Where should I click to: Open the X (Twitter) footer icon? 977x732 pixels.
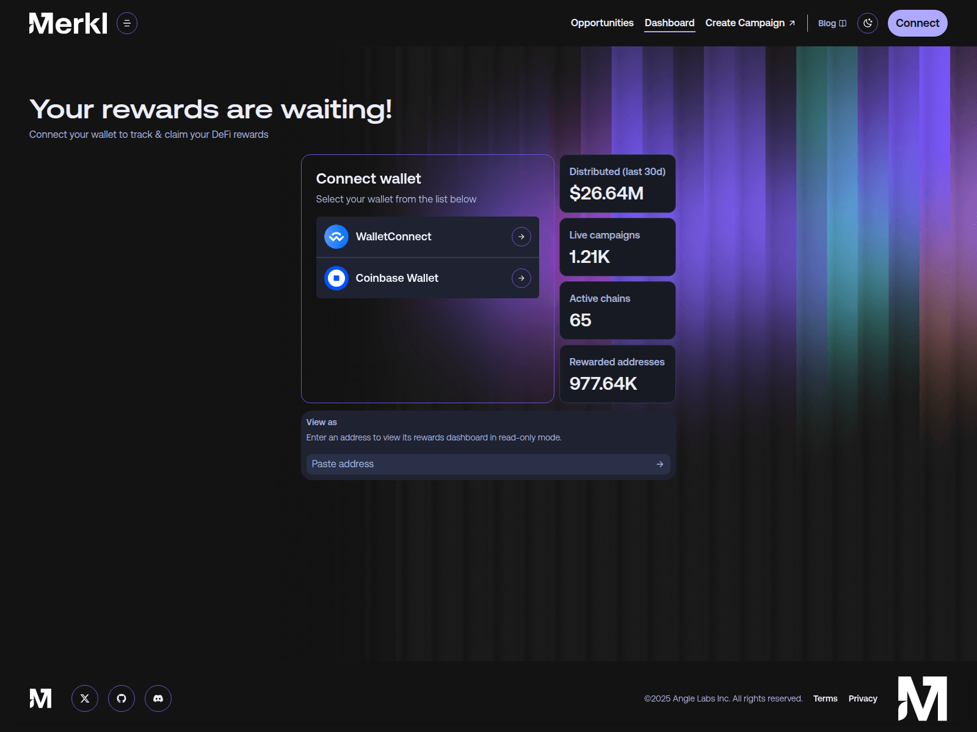click(85, 698)
